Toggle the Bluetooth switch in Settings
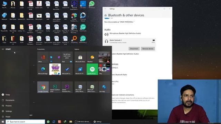This screenshot has height=124, width=221. [107, 18]
